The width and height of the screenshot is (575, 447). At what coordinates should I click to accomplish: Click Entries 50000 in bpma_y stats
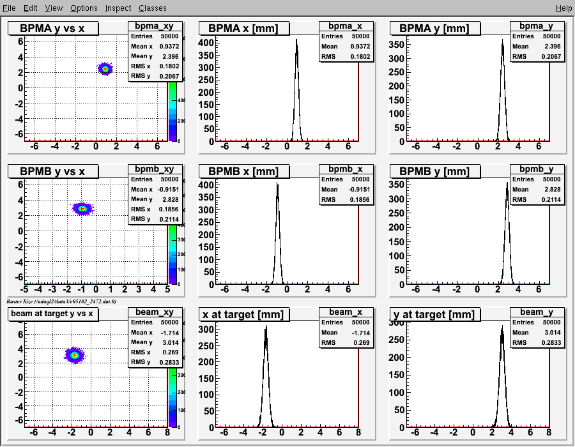pos(537,36)
